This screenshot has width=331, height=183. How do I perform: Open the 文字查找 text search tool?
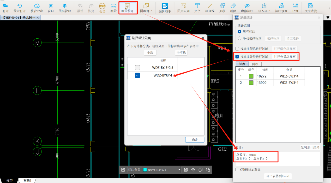pos(311,8)
